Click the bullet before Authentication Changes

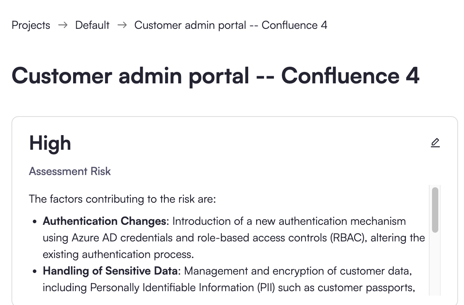click(x=35, y=221)
